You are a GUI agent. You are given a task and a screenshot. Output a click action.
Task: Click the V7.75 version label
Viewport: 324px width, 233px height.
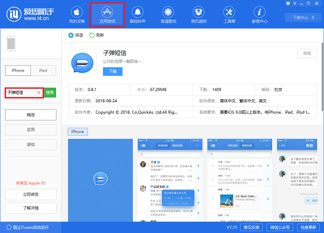tap(232, 227)
